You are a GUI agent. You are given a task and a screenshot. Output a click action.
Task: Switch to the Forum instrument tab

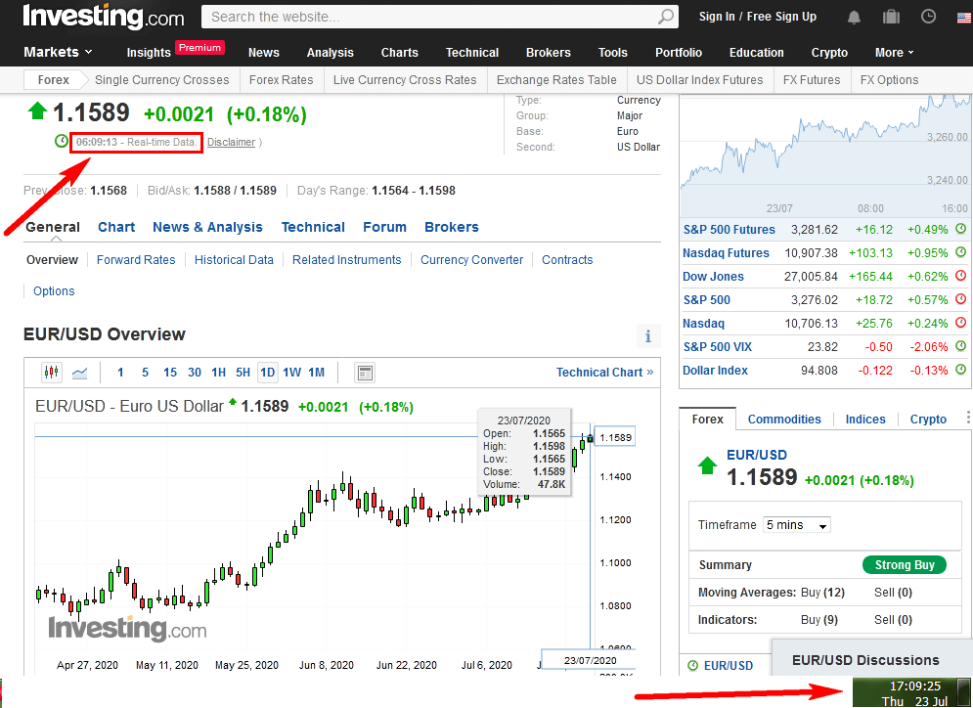(x=384, y=227)
